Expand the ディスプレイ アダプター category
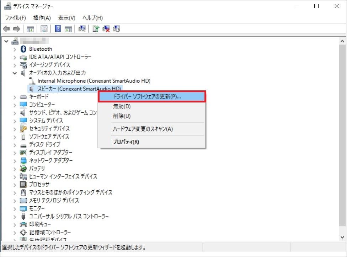347x257 pixels. [x=15, y=152]
